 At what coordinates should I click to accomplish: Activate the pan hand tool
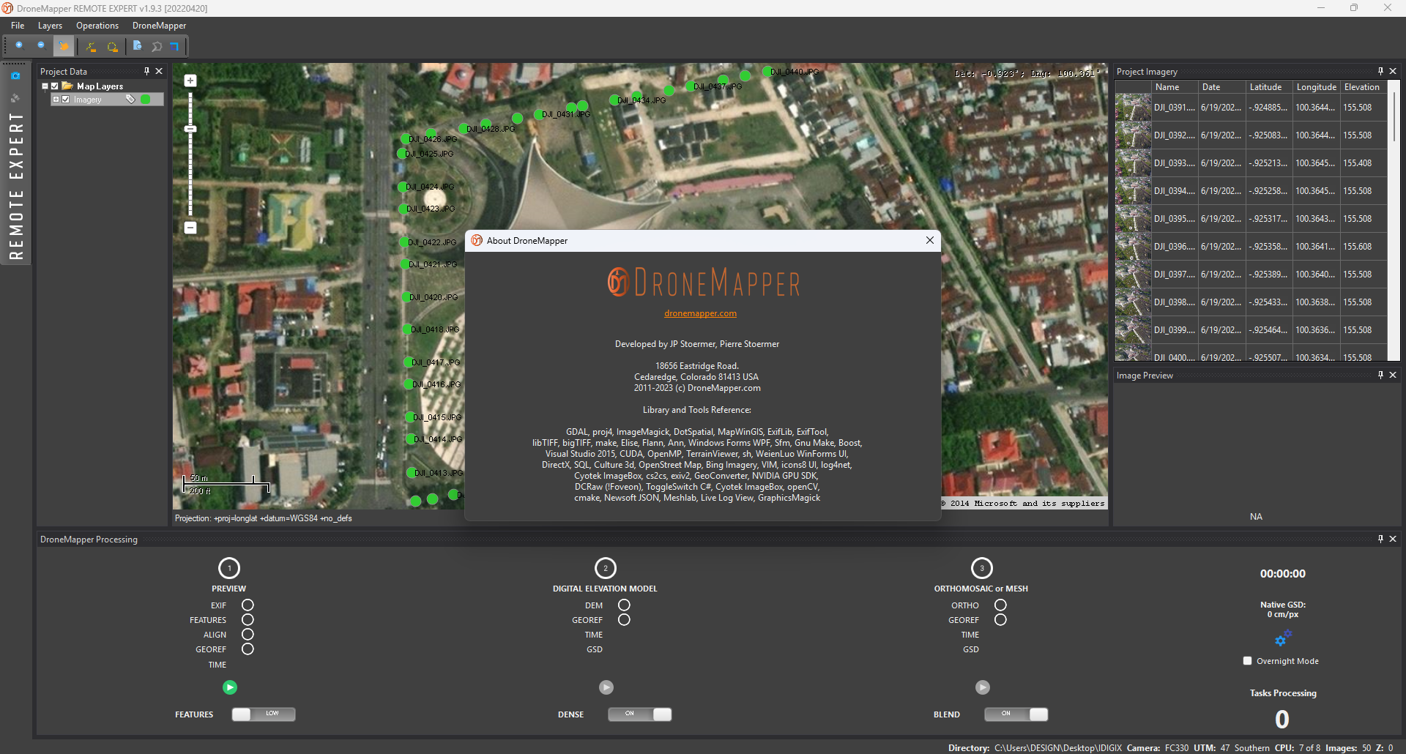click(64, 46)
